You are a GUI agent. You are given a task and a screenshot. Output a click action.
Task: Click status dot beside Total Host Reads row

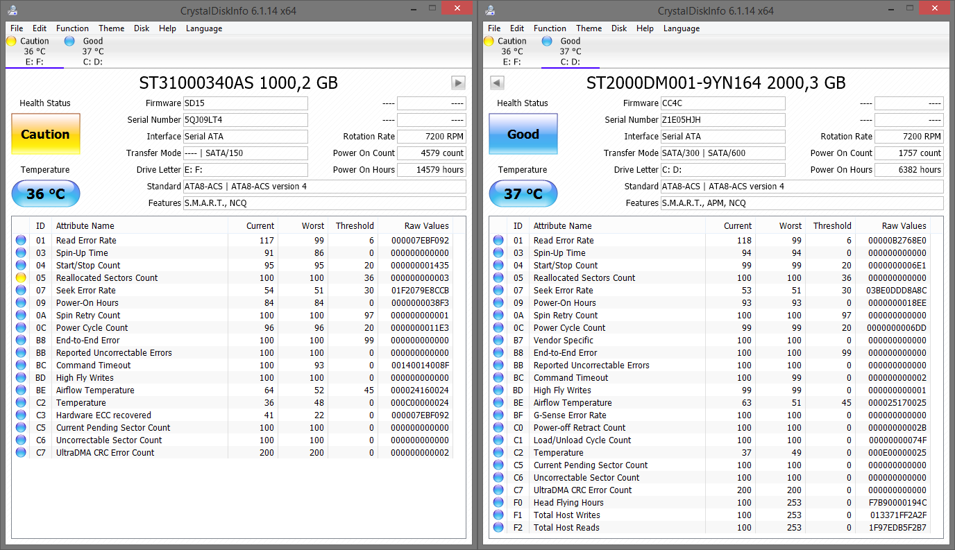(x=498, y=527)
